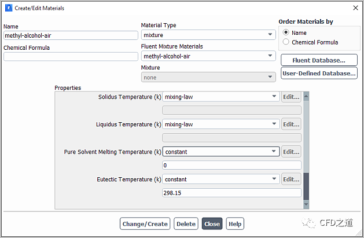Open Liquidus Temperature method dropdown

(220, 124)
